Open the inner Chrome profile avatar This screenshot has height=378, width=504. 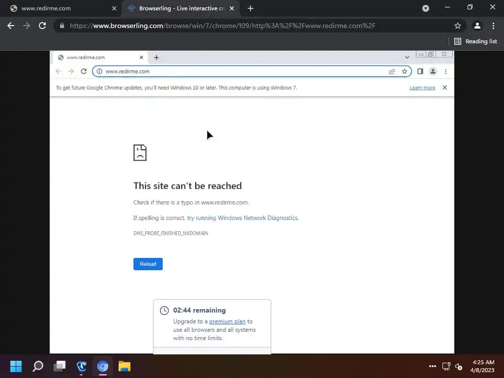433,71
